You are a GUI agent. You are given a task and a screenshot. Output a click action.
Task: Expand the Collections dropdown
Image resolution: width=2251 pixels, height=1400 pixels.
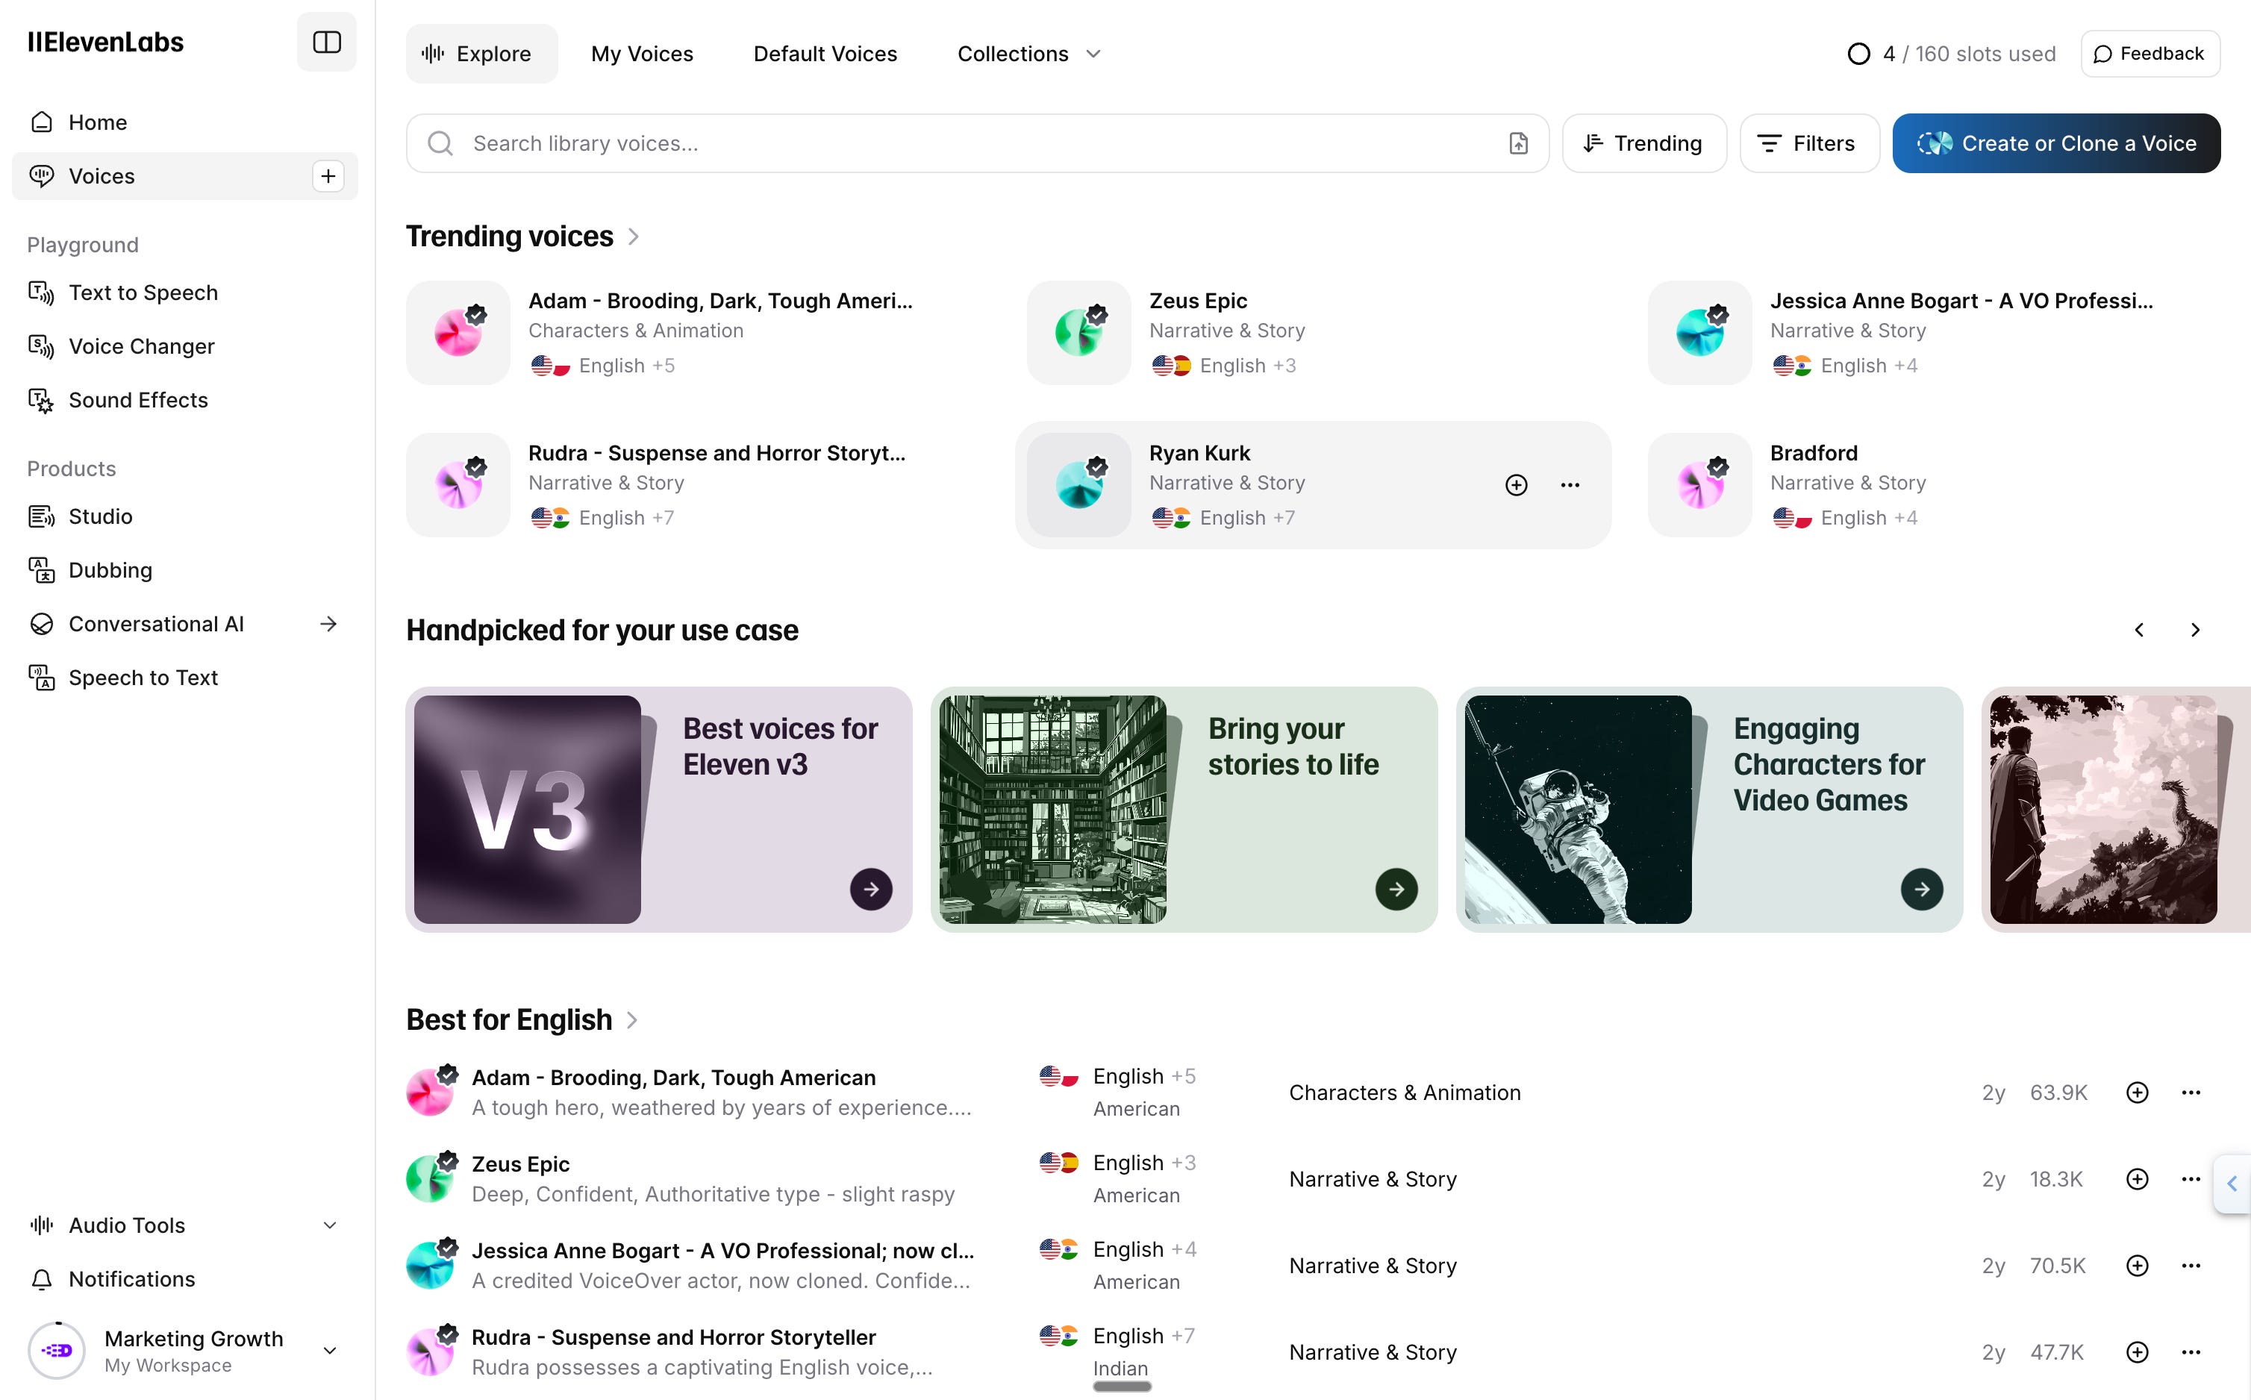point(1028,54)
